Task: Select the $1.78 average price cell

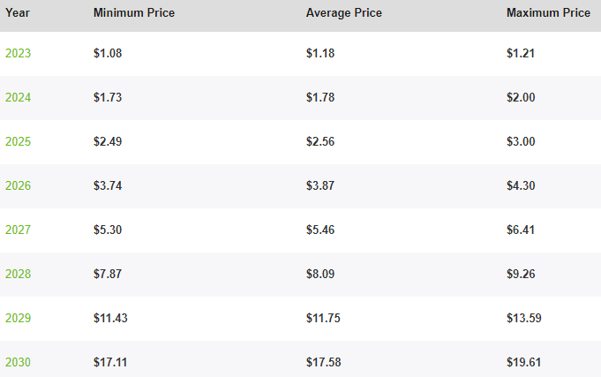Action: coord(319,97)
